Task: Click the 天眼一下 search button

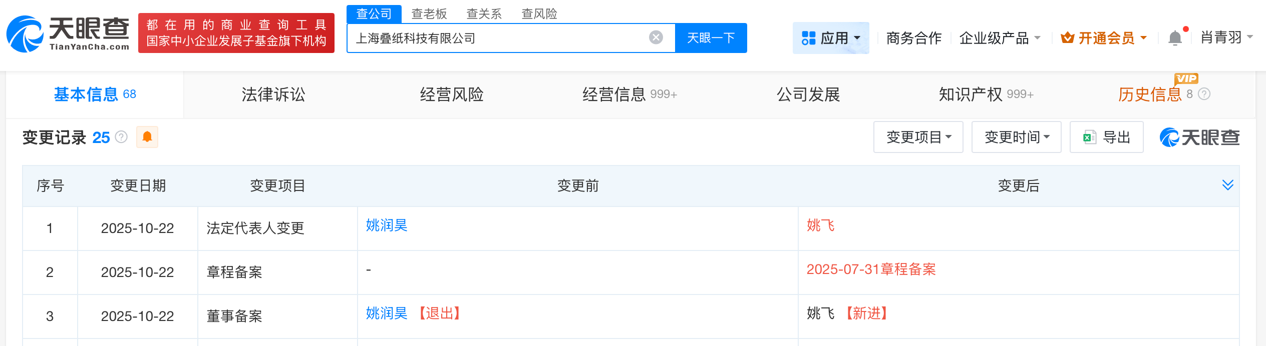Action: (711, 38)
